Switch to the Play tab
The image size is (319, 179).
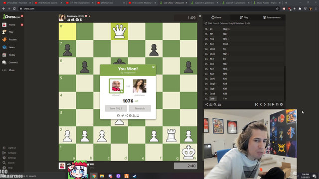tap(244, 17)
